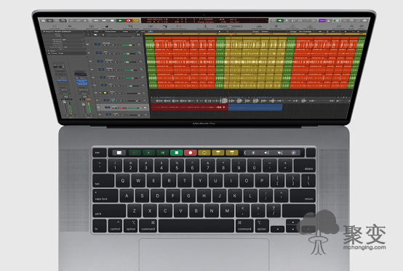Open the Editors scissors button in control bar

(85, 20)
